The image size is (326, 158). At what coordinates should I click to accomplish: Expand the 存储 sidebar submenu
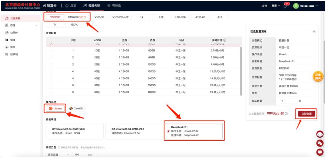36,25
